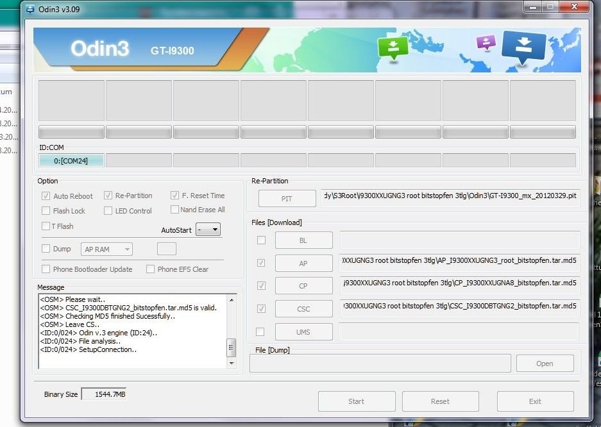Click the first progress bar under slot one
601x427 pixels.
tap(71, 131)
